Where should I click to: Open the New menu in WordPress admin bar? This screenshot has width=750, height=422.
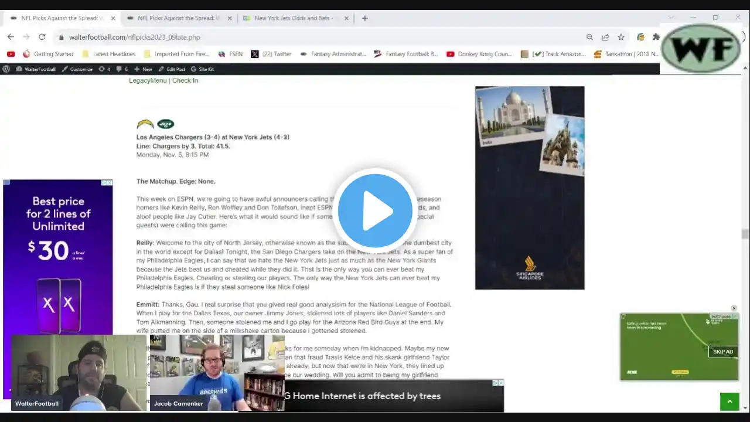coord(143,69)
